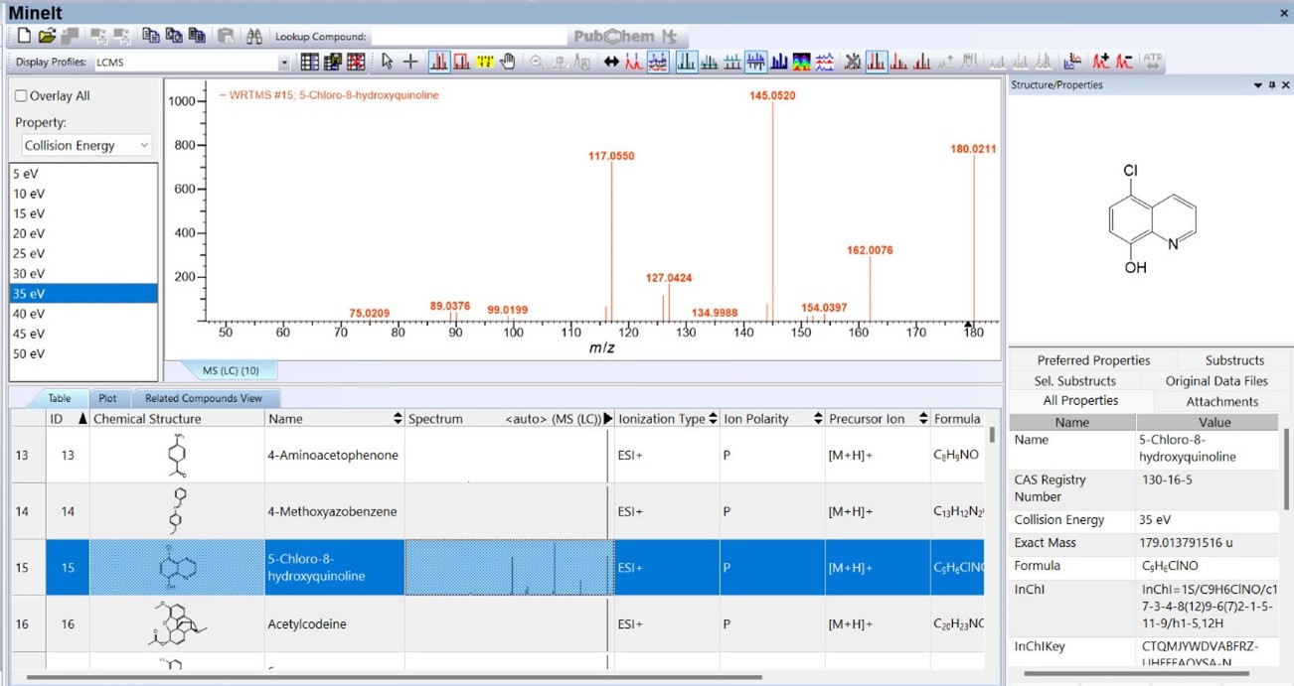
Task: Click the rainbow heatmap view icon
Action: pyautogui.click(x=801, y=62)
